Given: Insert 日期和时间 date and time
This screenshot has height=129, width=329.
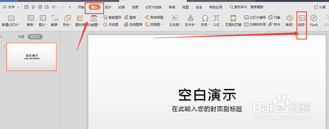Looking at the screenshot, I should click(255, 25).
